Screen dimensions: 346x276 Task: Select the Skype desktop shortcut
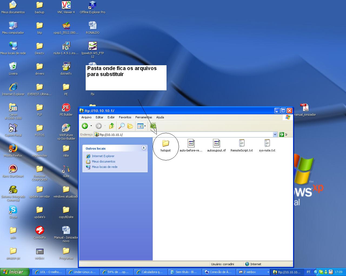click(13, 212)
